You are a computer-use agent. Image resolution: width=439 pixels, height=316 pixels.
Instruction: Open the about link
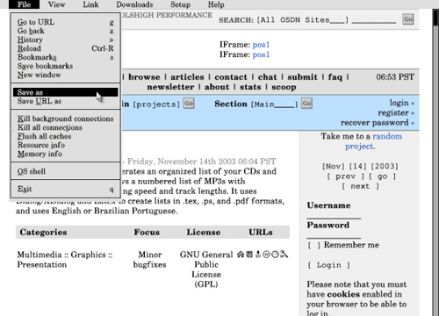pos(217,87)
